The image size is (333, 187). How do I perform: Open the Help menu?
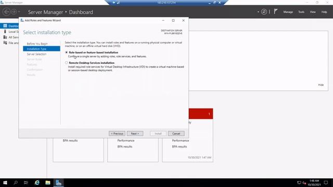coord(324,12)
